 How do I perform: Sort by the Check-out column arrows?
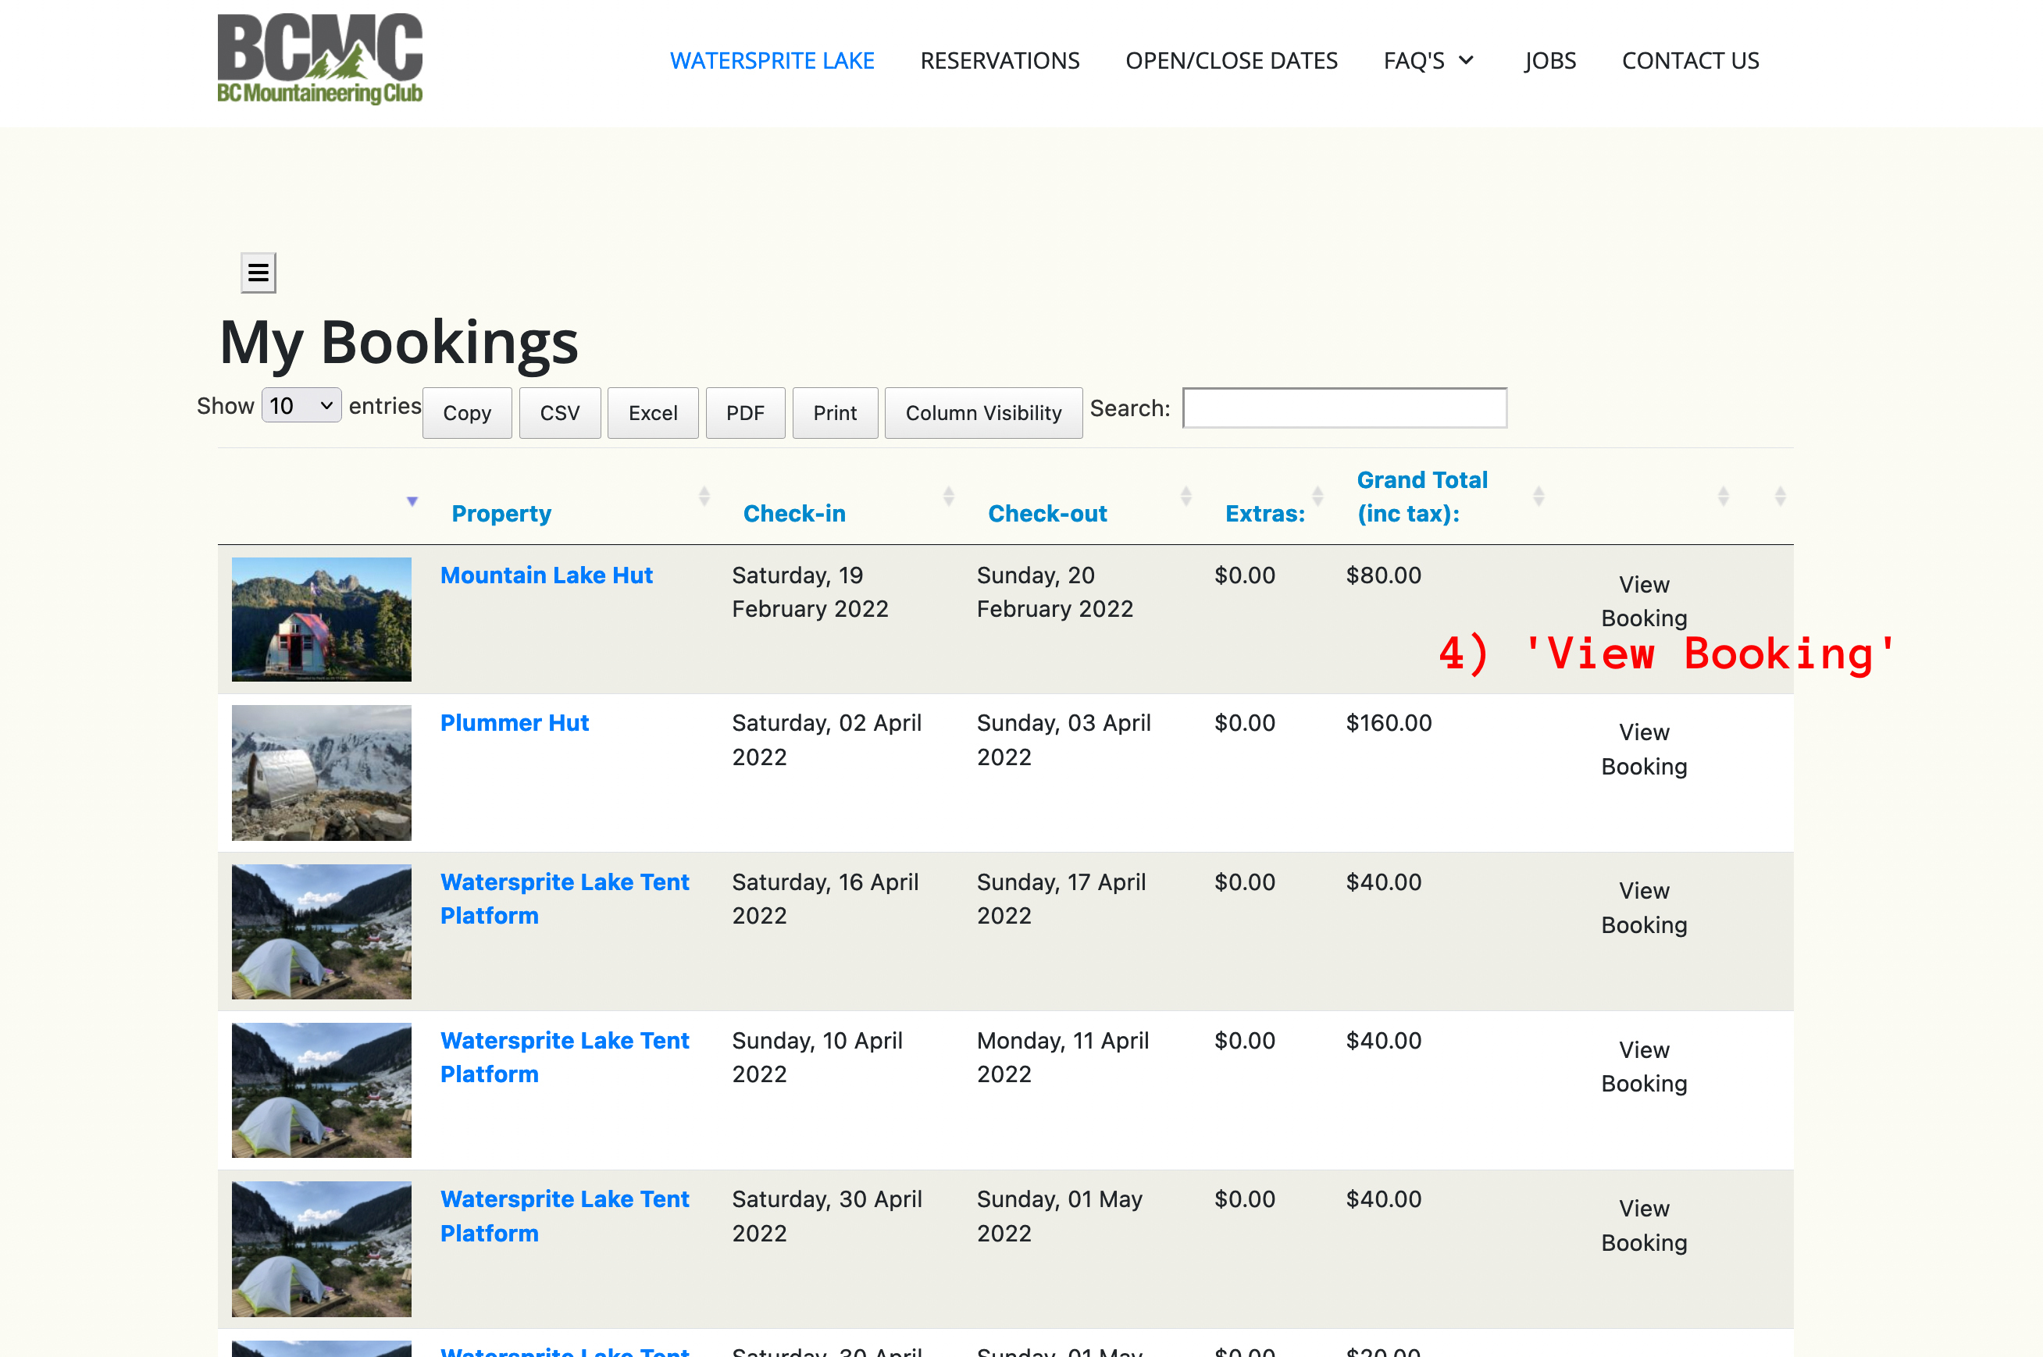[x=1186, y=496]
